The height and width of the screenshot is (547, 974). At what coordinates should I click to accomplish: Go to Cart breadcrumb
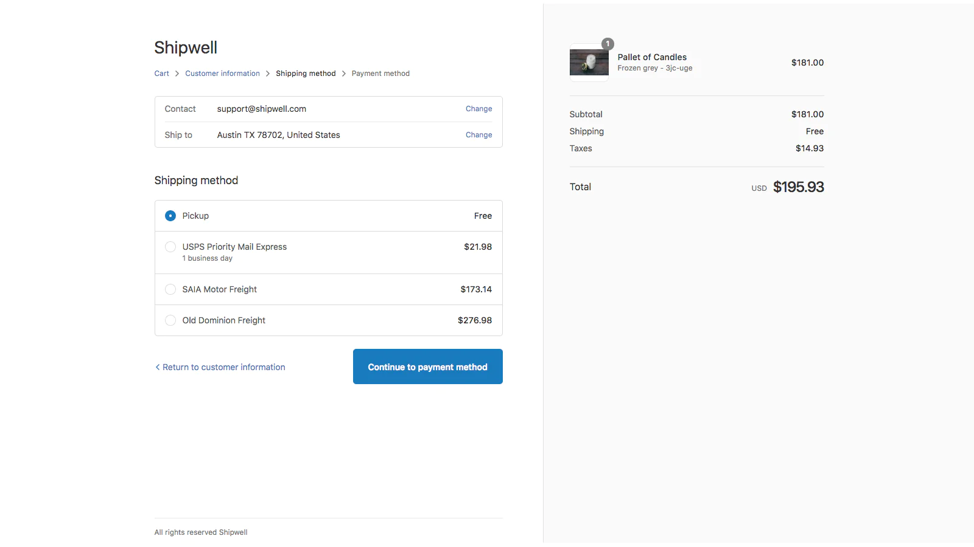click(x=161, y=74)
